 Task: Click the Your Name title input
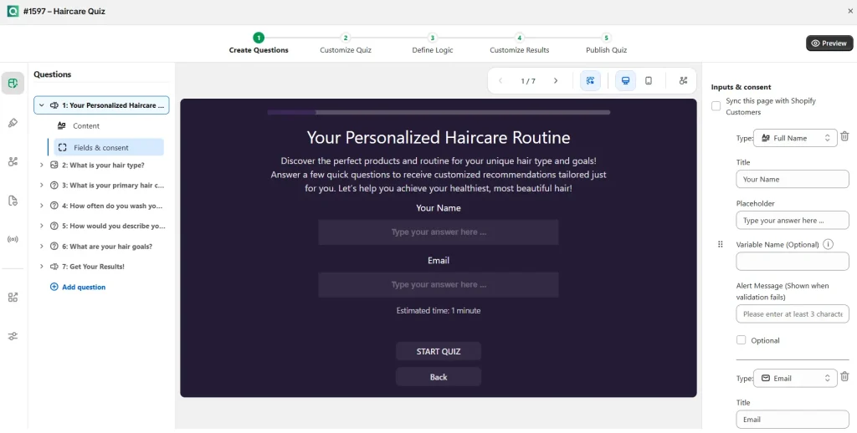[793, 179]
